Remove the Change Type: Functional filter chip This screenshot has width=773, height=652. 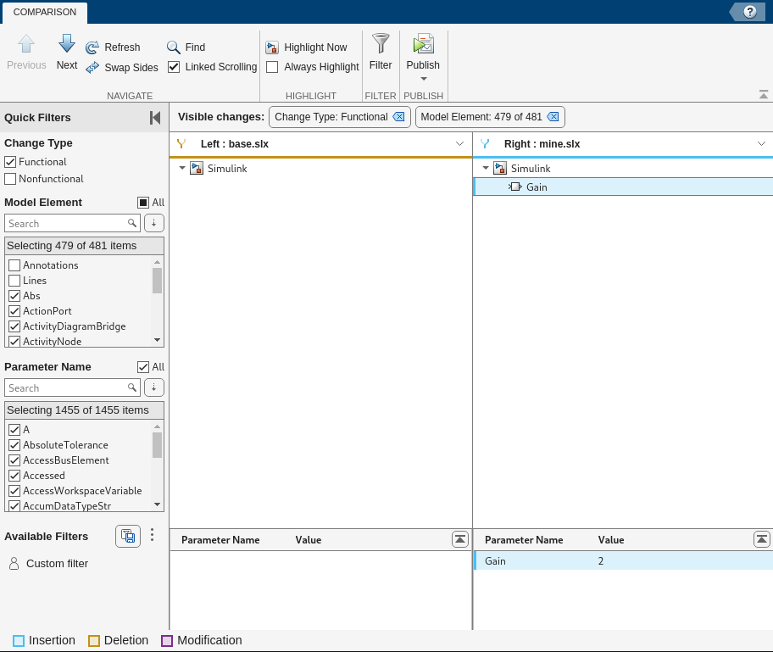point(398,117)
